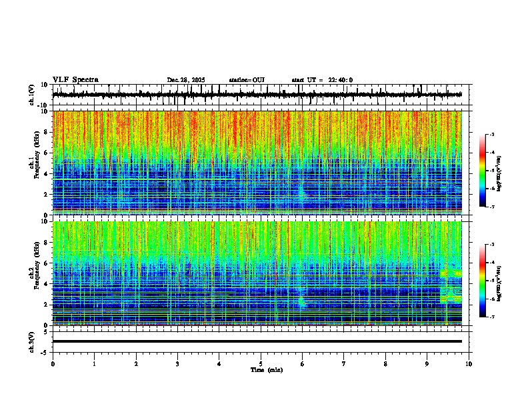Click the time axis tick label "8"
Image resolution: width=528 pixels, height=408 pixels.
pos(385,364)
